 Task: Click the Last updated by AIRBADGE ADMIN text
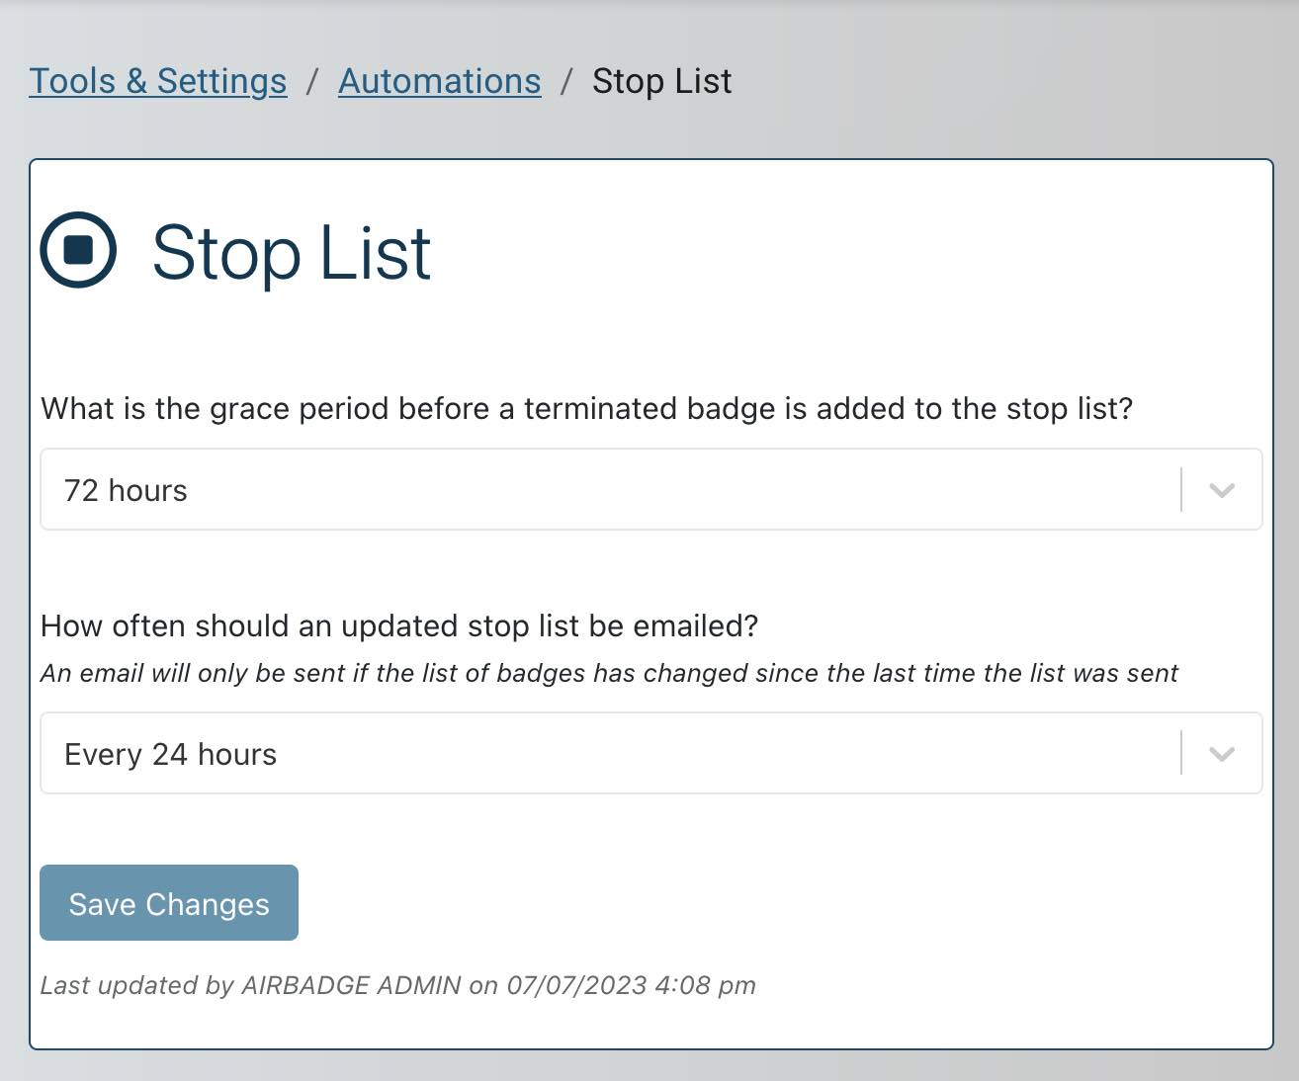397,985
